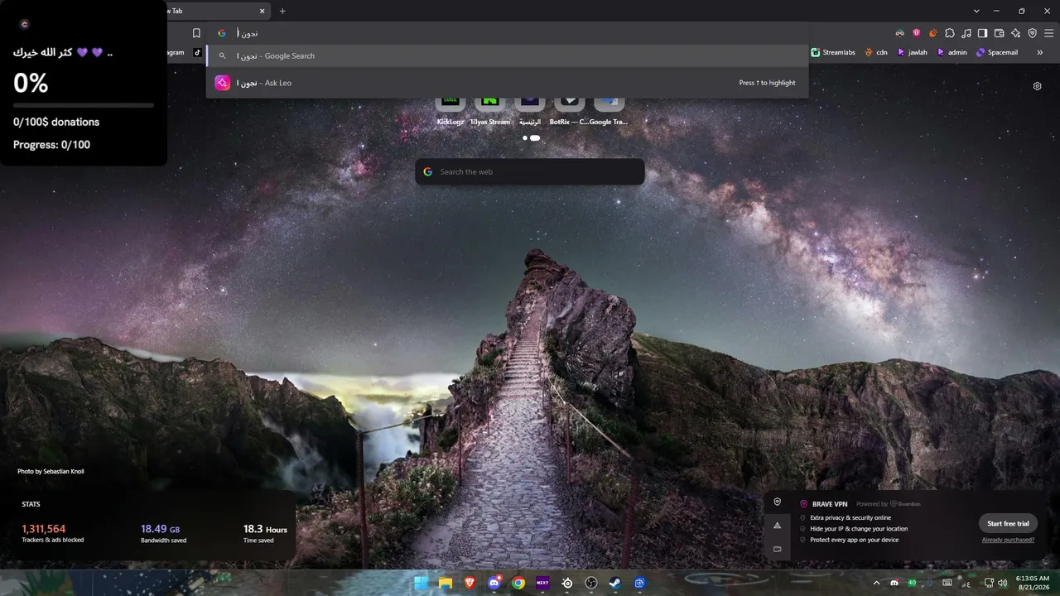Click the donation progress bar in overlay
Viewport: 1060px width, 596px height.
click(84, 105)
